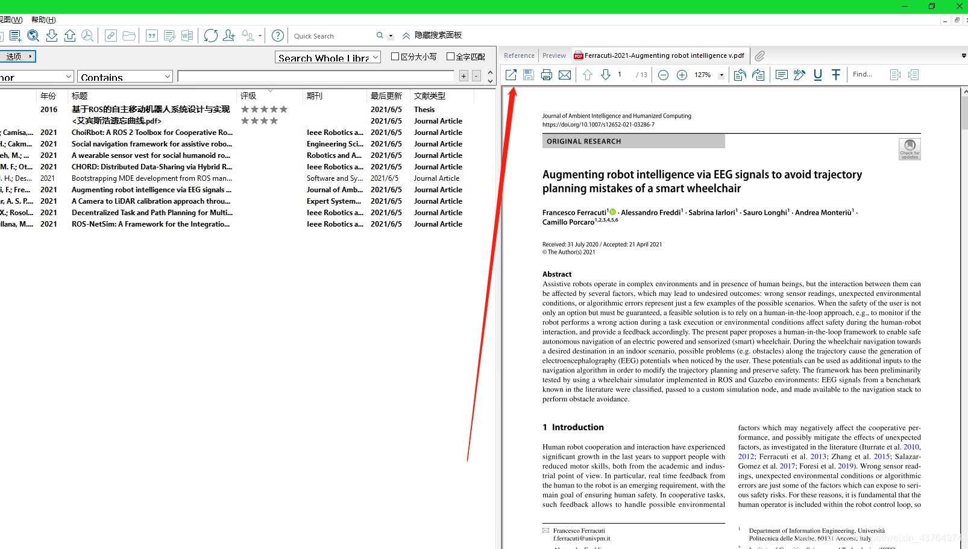This screenshot has width=968, height=549.
Task: Rotate PDF clockwise icon
Action: (759, 75)
